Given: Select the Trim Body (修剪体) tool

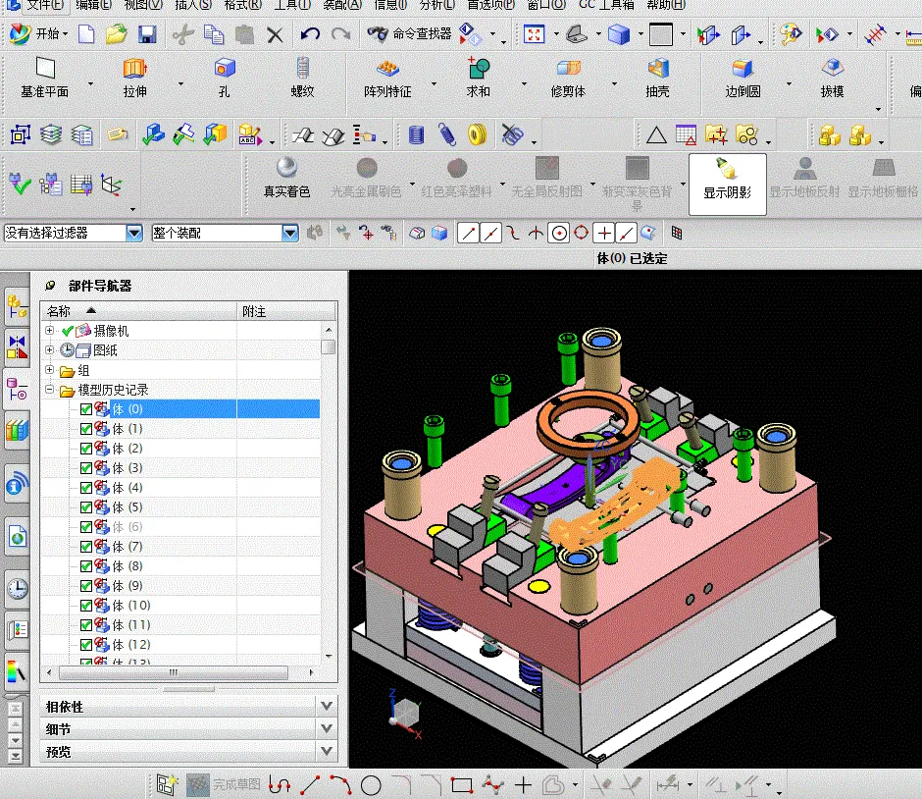Looking at the screenshot, I should tap(568, 78).
